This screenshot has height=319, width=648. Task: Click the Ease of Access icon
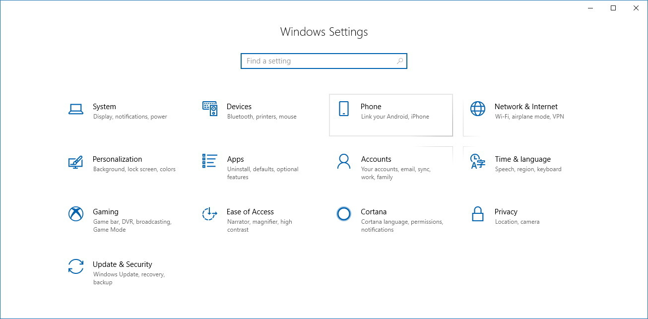pos(210,214)
